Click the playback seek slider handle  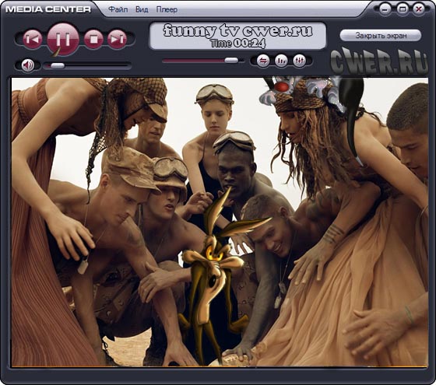tap(231, 61)
